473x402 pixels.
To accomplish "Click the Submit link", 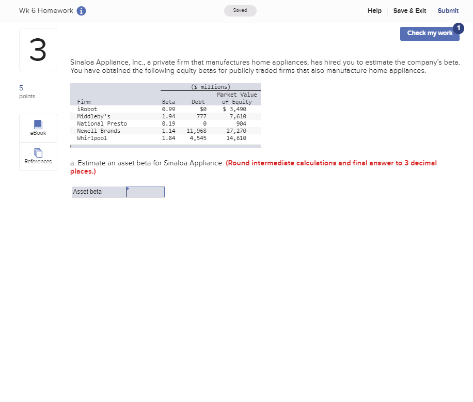I will click(448, 10).
